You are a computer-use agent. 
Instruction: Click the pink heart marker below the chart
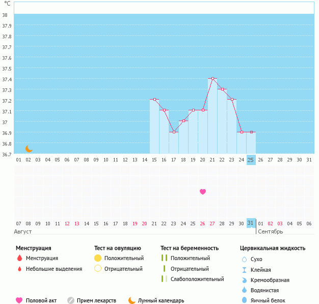pos(203,192)
